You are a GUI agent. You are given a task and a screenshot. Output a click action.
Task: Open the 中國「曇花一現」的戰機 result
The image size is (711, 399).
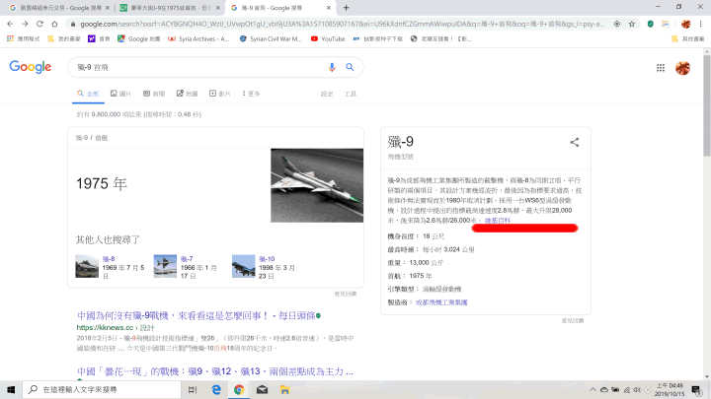pos(215,371)
